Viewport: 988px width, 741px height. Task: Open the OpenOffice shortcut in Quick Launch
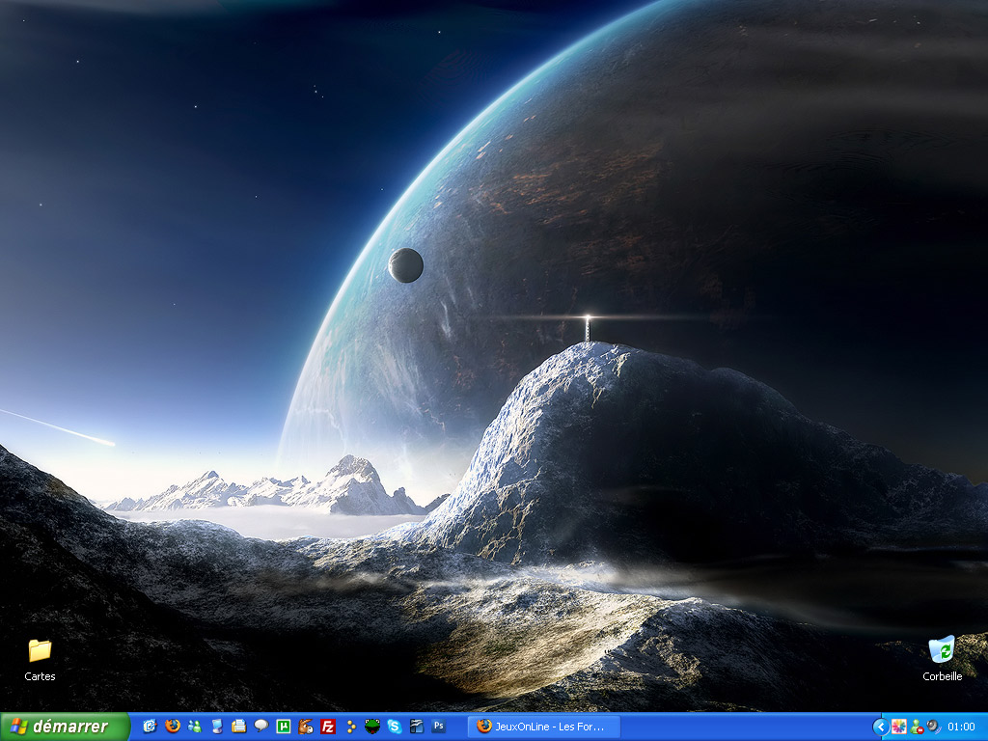point(417,727)
